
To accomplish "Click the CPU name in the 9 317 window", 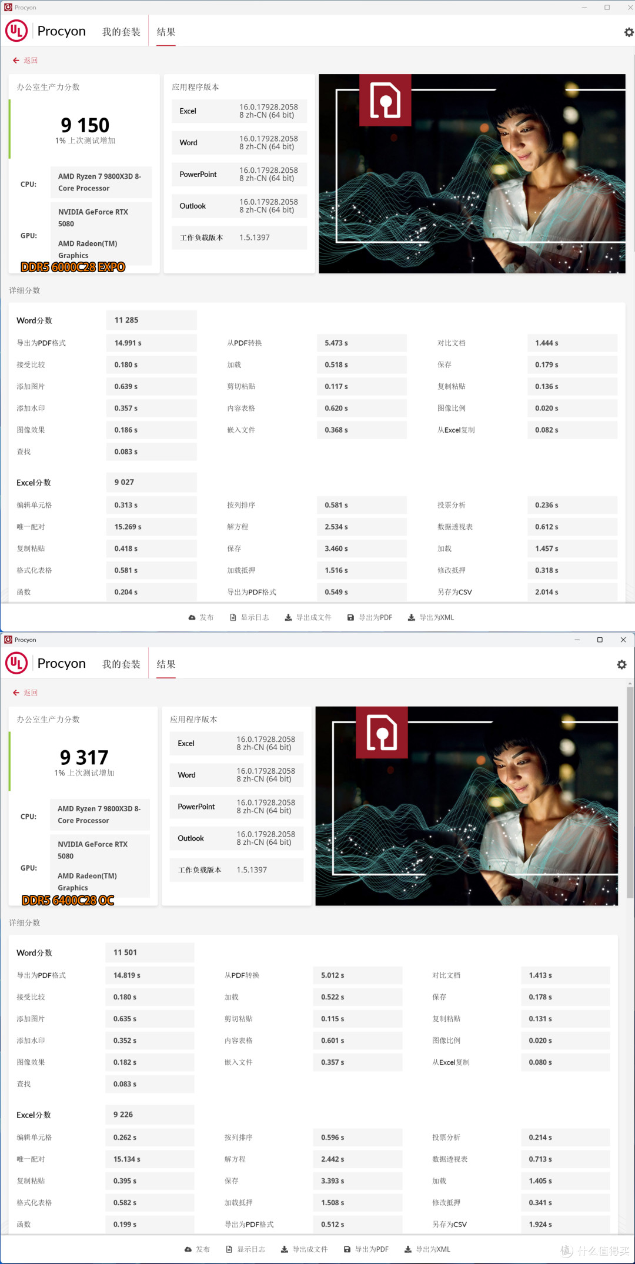I will [99, 815].
